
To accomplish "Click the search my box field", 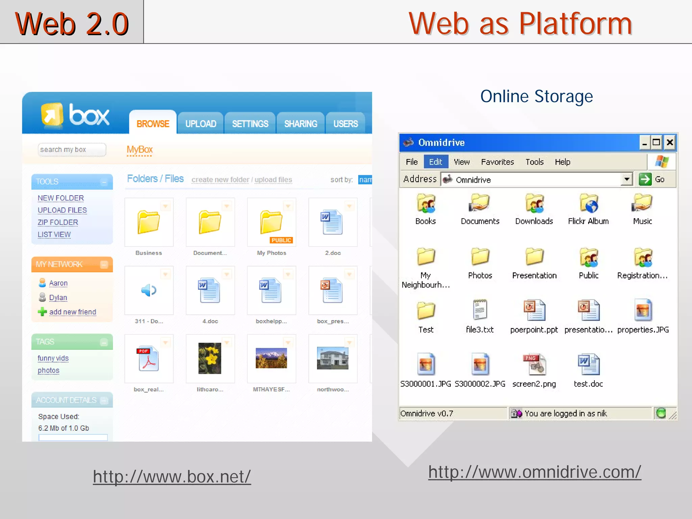I will point(72,150).
